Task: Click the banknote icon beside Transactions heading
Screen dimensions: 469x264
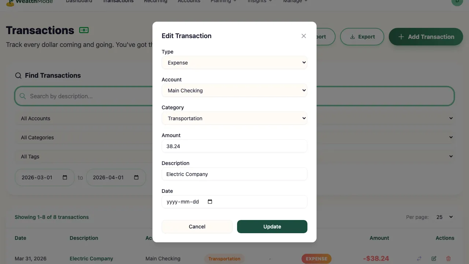Action: point(84,30)
